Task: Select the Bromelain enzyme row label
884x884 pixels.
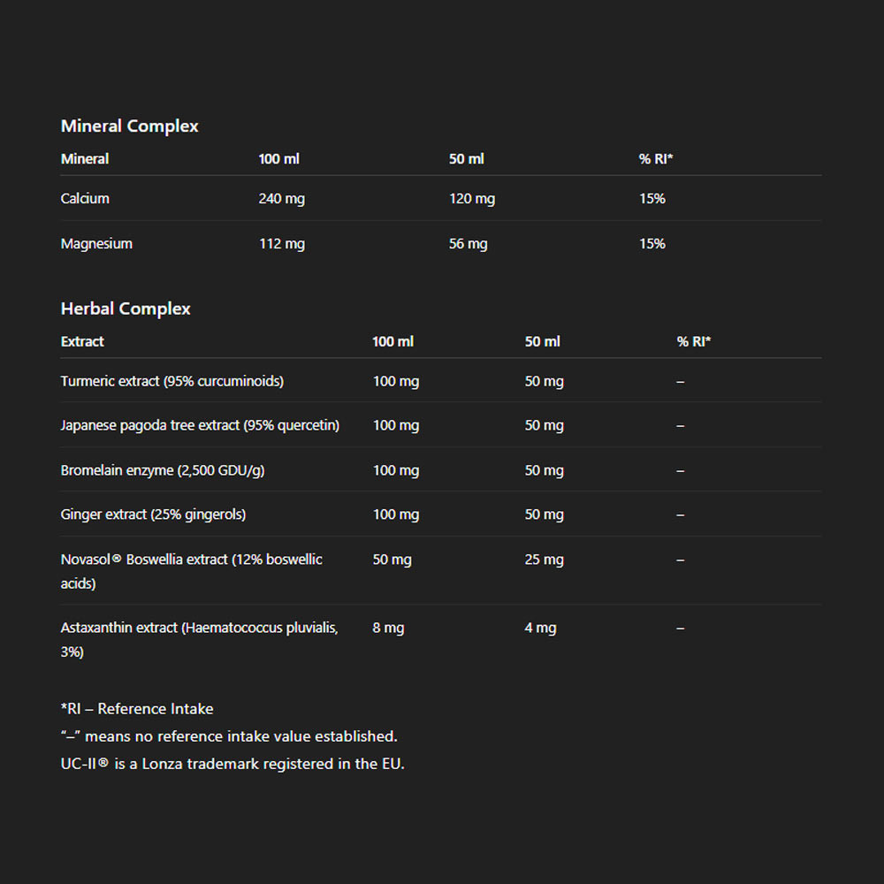Action: [163, 470]
